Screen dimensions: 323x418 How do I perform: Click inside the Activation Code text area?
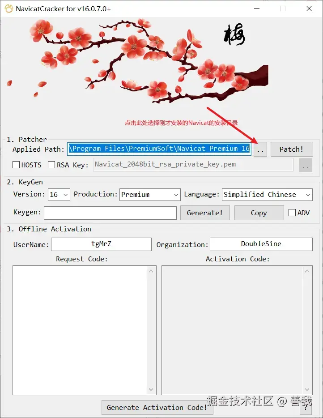coord(232,330)
